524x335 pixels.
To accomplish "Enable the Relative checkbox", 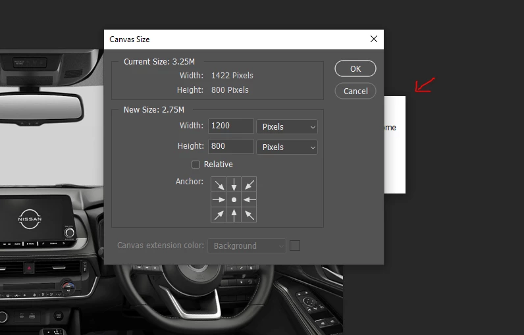I will click(196, 165).
